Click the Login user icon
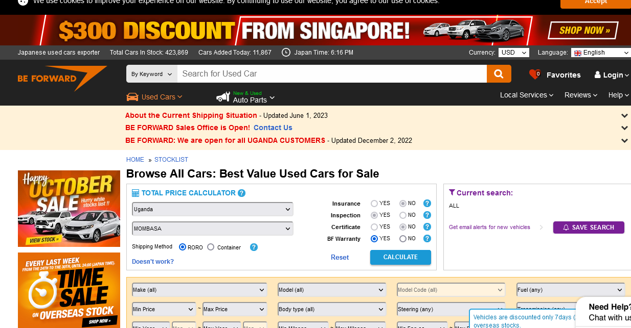 (597, 75)
